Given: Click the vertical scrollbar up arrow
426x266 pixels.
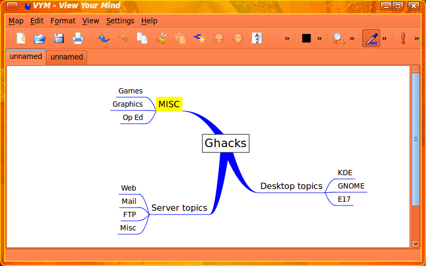Looking at the screenshot, I should coord(415,70).
